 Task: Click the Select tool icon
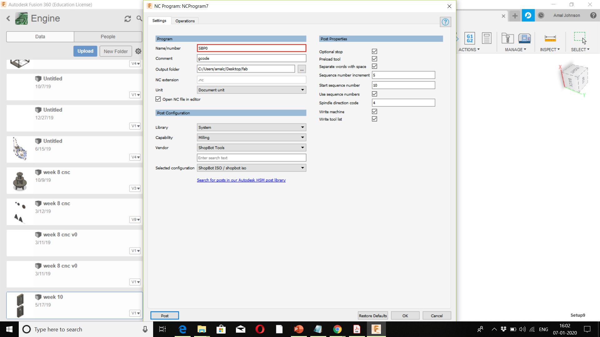[580, 38]
